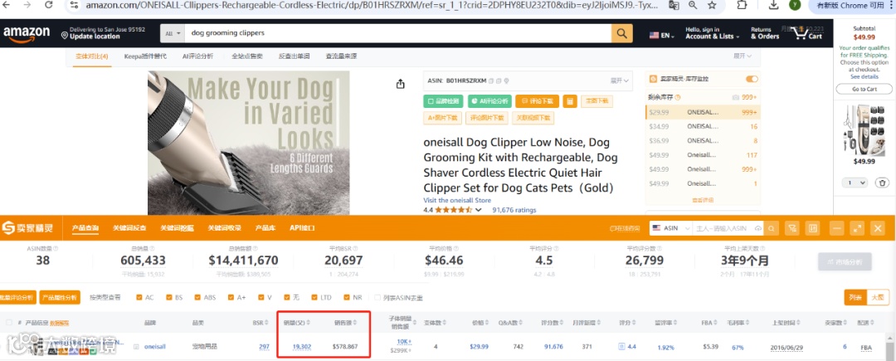The image size is (896, 361).
Task: Open the 91,676 ratings link
Action: click(x=514, y=210)
